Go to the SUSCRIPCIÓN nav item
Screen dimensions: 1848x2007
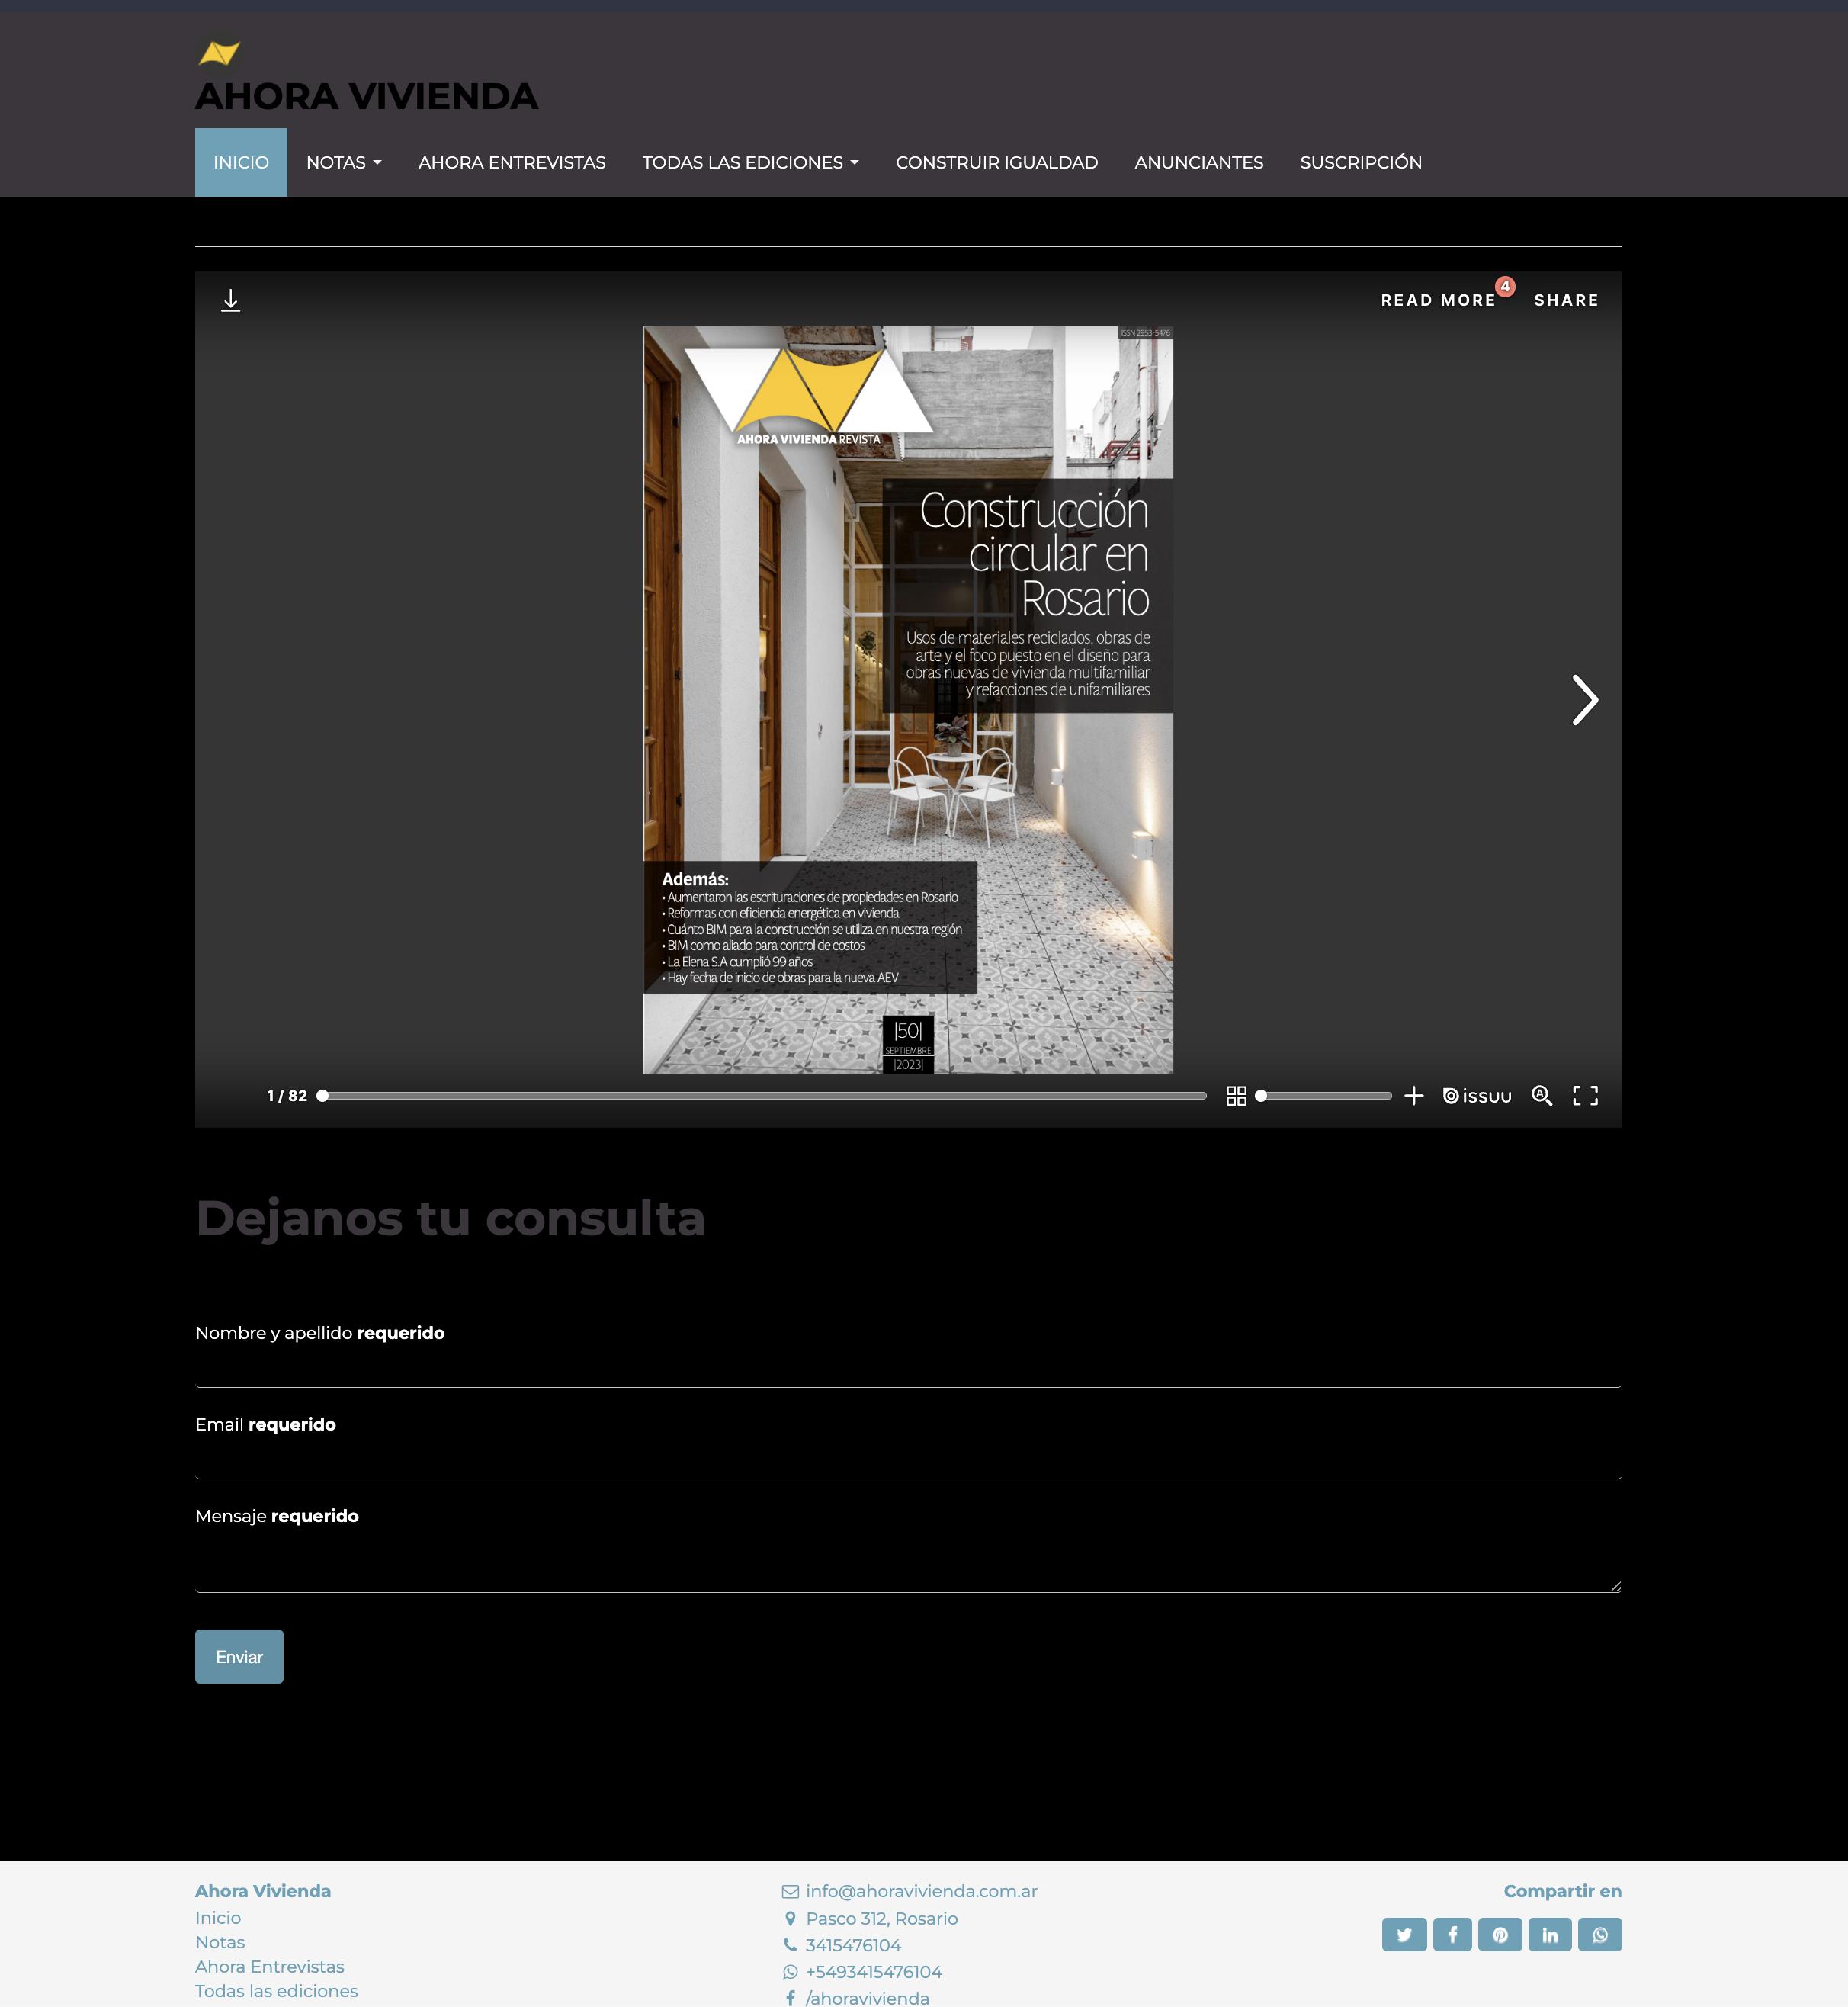(1360, 162)
